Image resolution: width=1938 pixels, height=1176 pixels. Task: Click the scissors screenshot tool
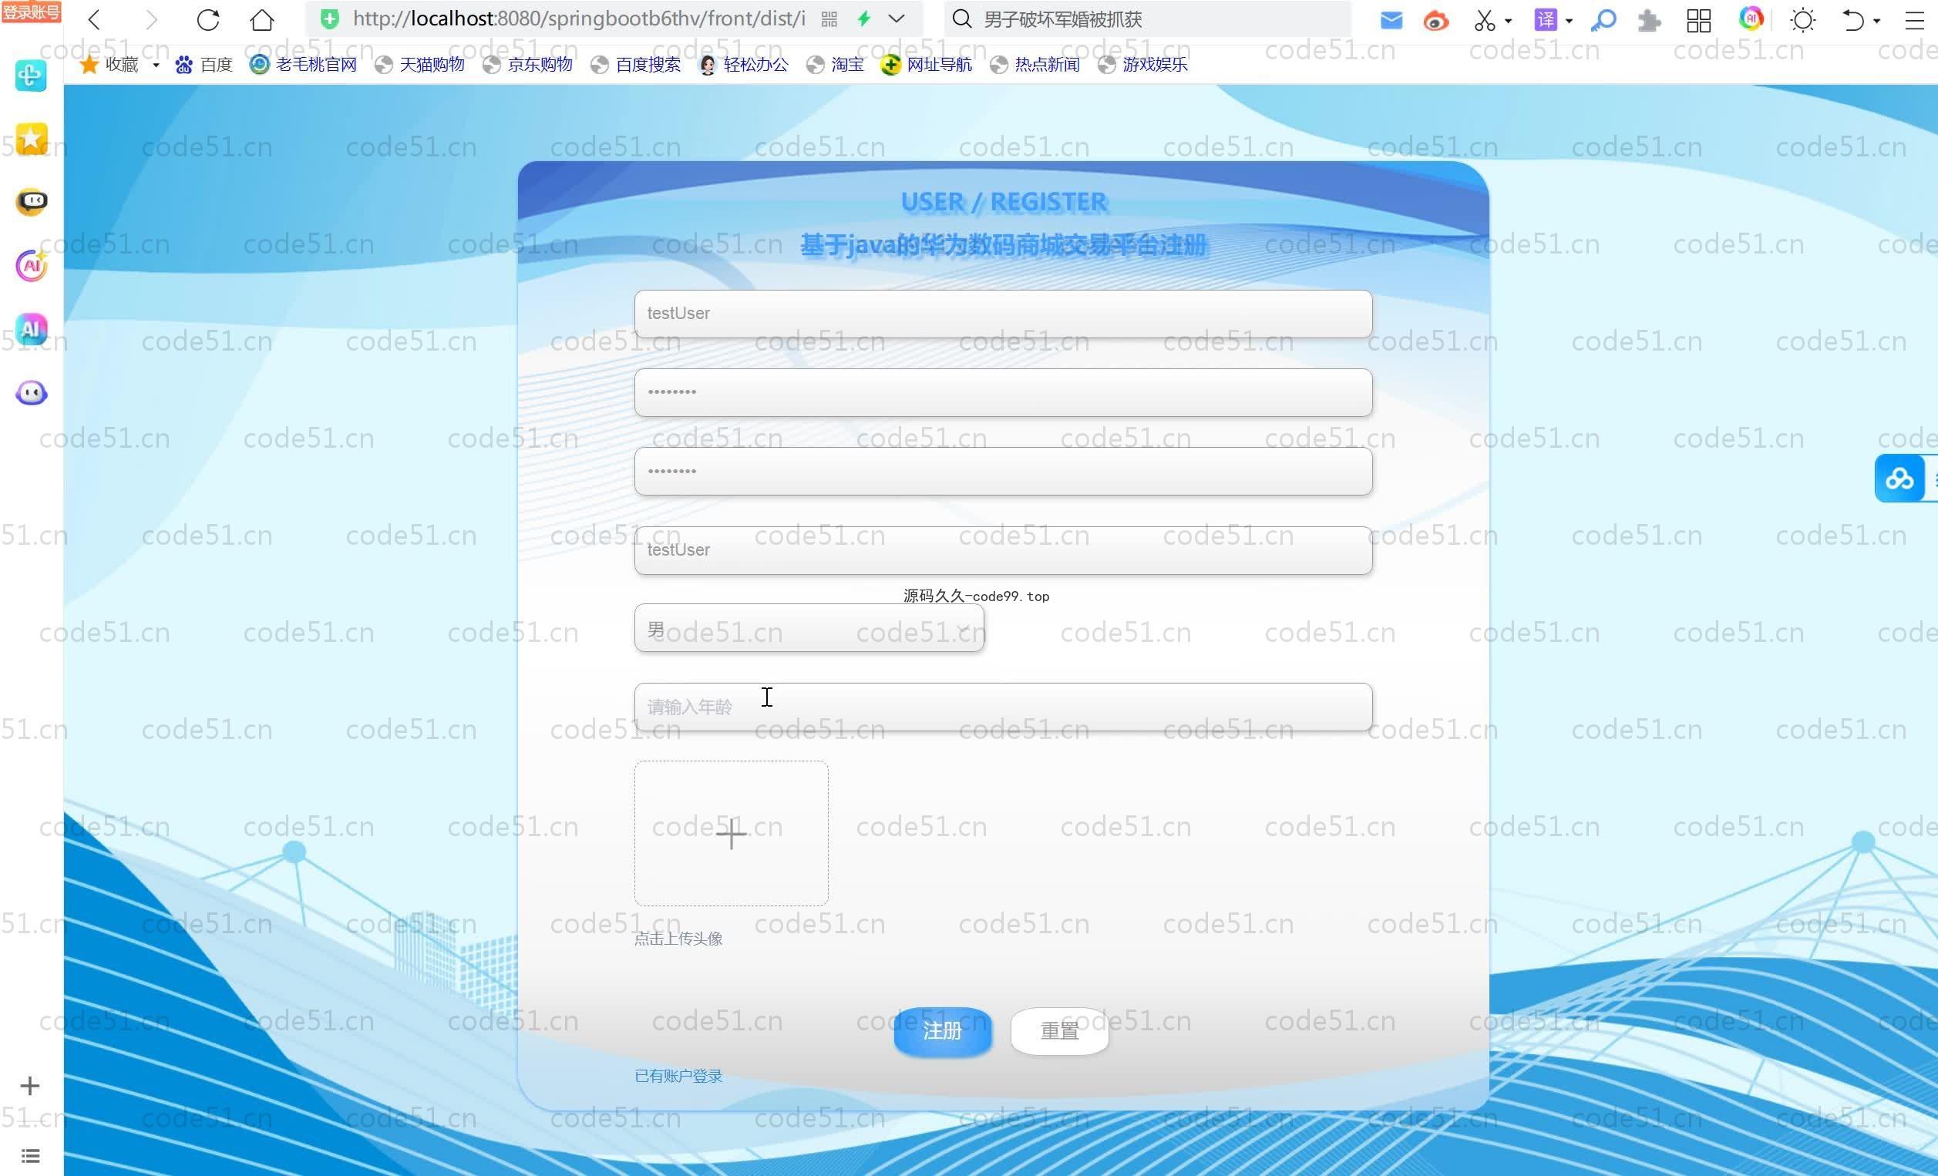(1484, 21)
